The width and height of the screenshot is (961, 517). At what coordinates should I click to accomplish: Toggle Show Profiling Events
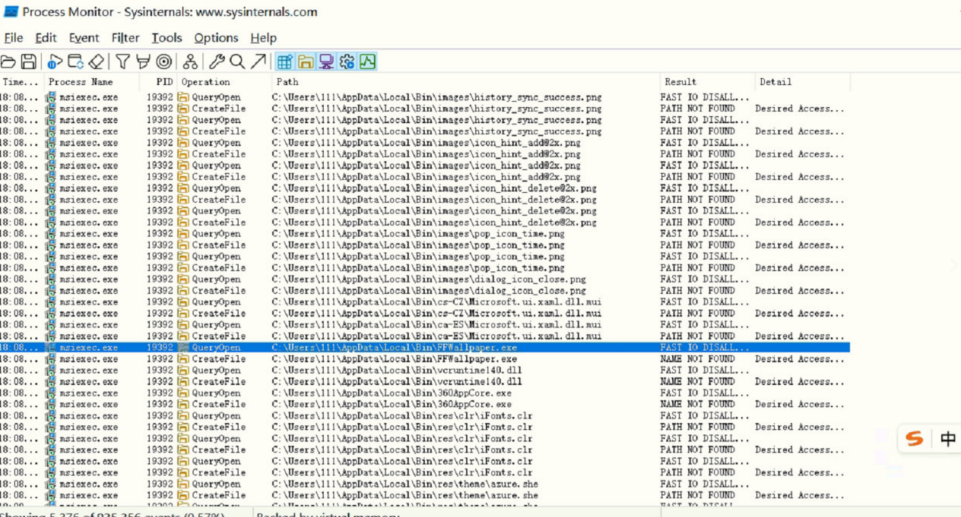(368, 62)
